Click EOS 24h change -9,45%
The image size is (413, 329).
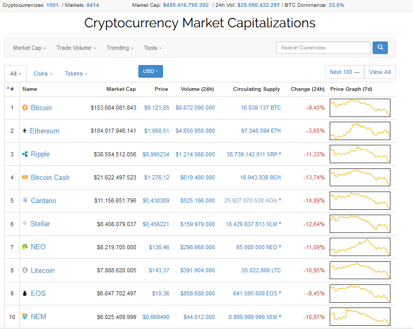coord(316,293)
